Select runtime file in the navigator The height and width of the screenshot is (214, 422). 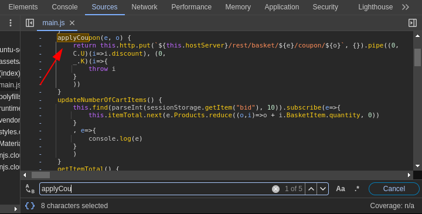[10, 108]
